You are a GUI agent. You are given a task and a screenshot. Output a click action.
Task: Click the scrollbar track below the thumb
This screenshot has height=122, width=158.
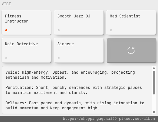tap(154, 103)
